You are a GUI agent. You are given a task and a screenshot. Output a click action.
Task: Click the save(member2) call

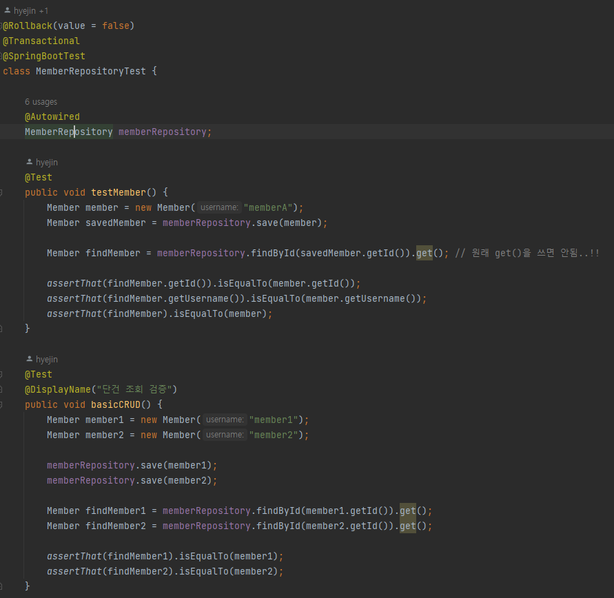(x=176, y=481)
